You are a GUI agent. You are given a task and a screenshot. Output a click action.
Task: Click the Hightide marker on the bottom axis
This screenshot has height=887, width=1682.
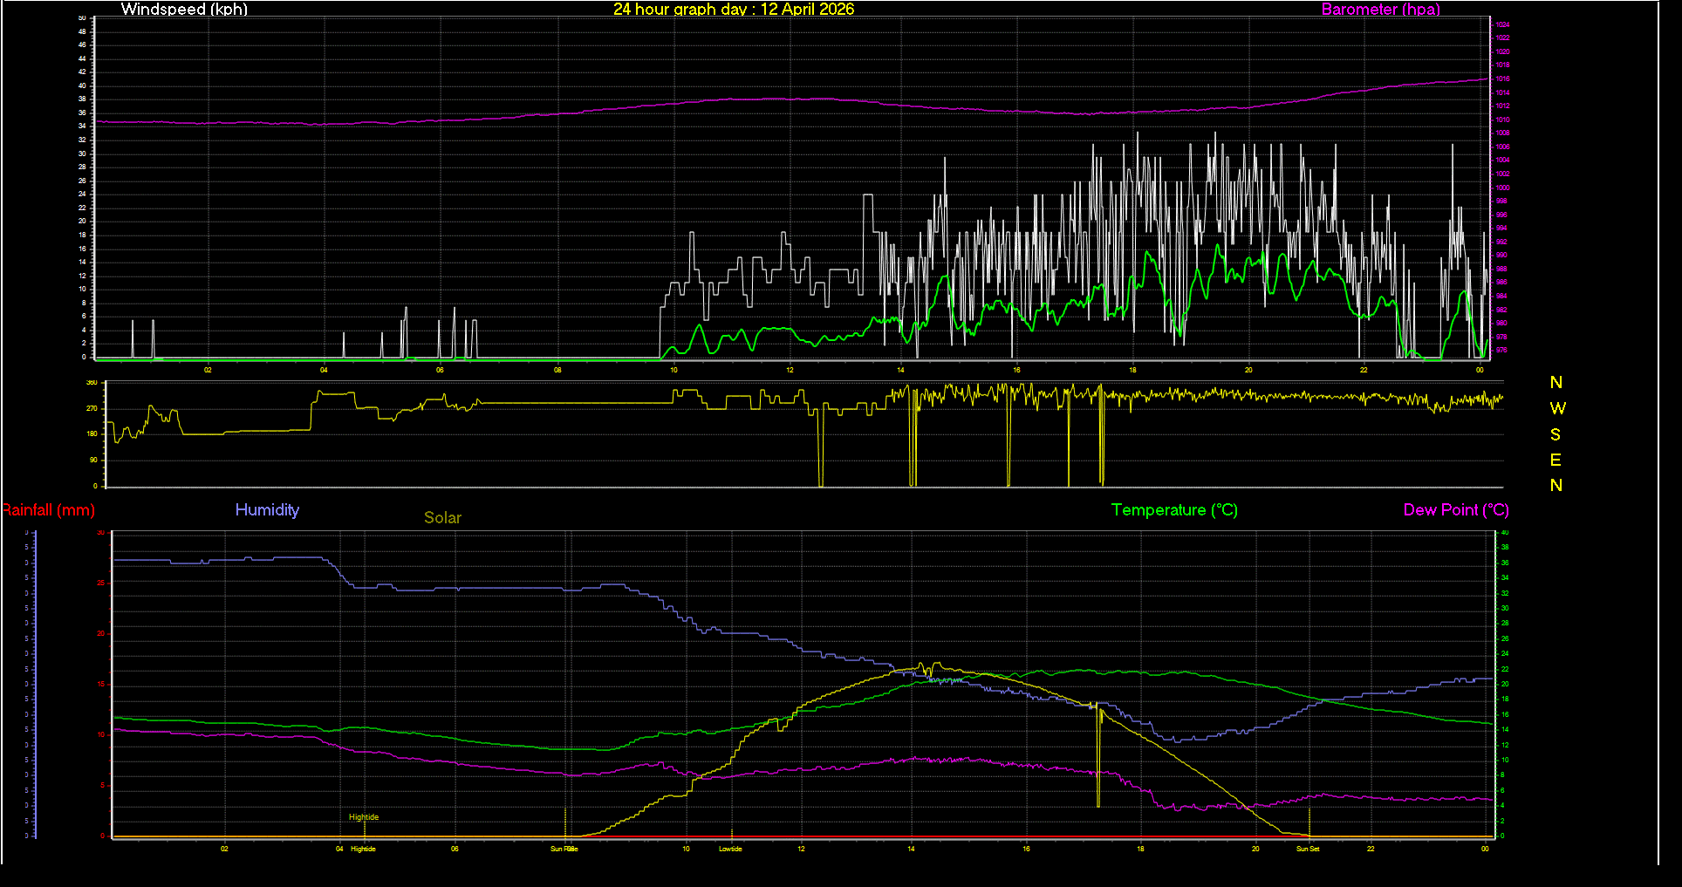362,848
